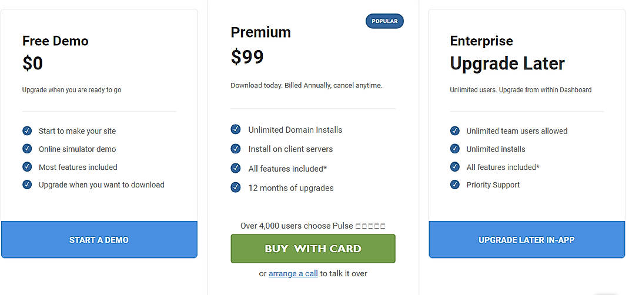The width and height of the screenshot is (629, 295).
Task: Click the Free Demo plan title
Action: click(x=55, y=41)
